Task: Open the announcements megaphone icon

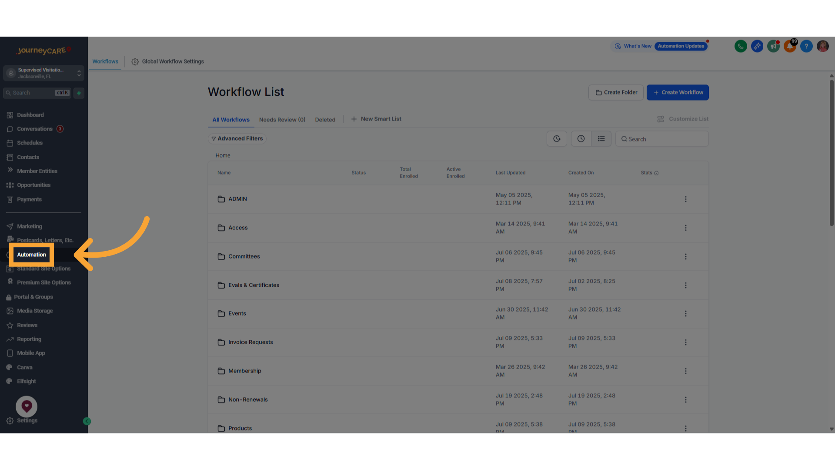Action: coord(773,46)
